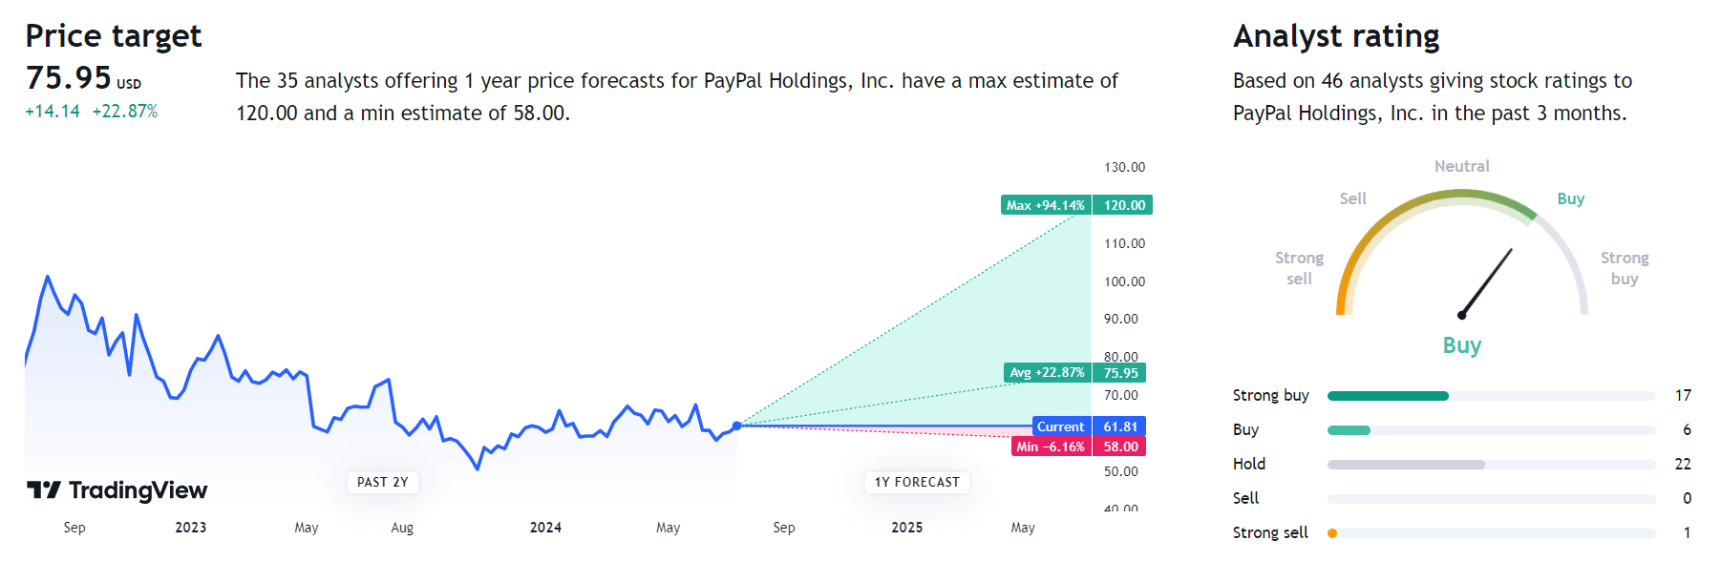Click the Min −6.16% label
The width and height of the screenshot is (1721, 582).
[1051, 447]
